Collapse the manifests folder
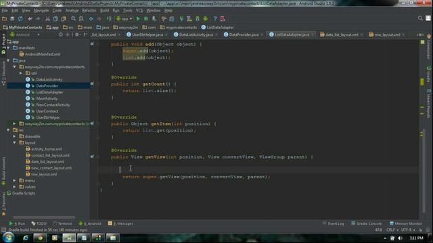433x243 pixels. coord(9,48)
